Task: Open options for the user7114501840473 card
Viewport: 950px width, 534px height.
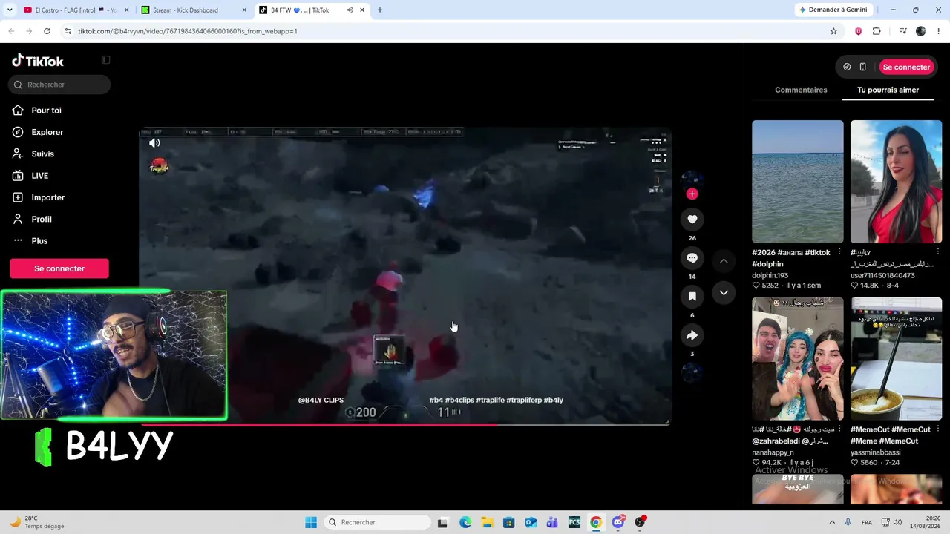Action: [937, 252]
